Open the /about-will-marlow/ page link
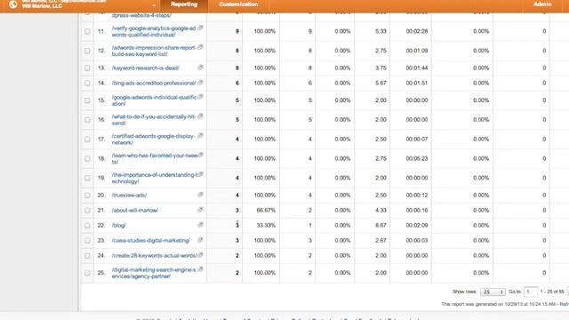Screen dimensions: 569x320 click(134, 210)
